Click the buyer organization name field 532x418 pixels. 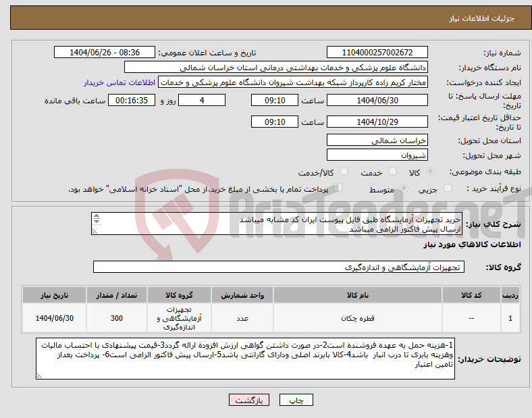[x=276, y=67]
